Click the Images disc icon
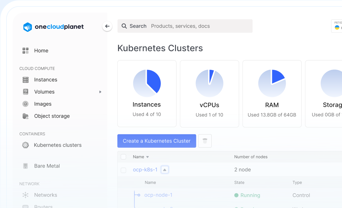Viewport: 342px width, 208px height. pyautogui.click(x=25, y=104)
